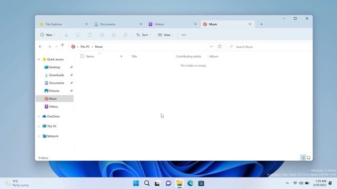Click the Delete trash icon in toolbar
This screenshot has width=337, height=189.
pyautogui.click(x=125, y=35)
